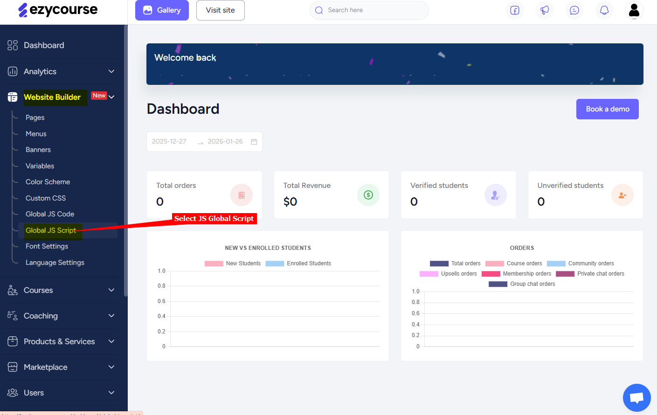
Task: Check notifications via the bell icon
Action: coord(604,10)
